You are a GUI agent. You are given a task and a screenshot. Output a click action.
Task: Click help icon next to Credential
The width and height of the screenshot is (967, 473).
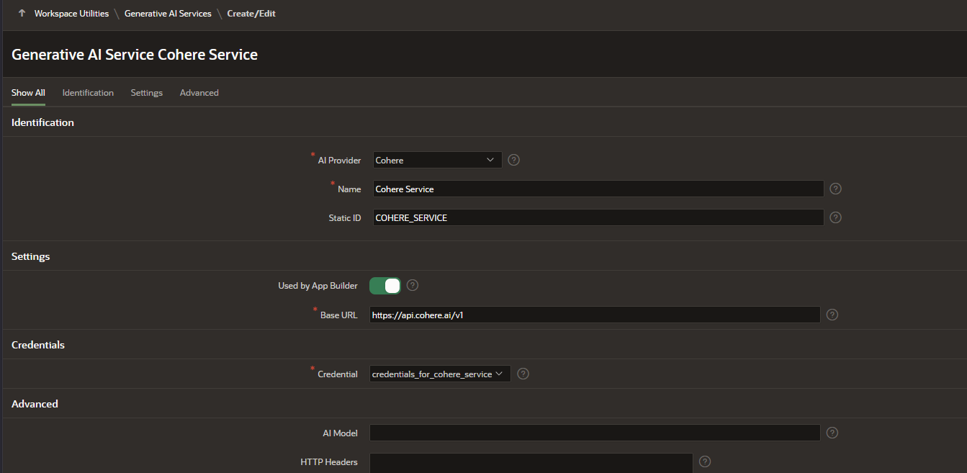coord(523,374)
